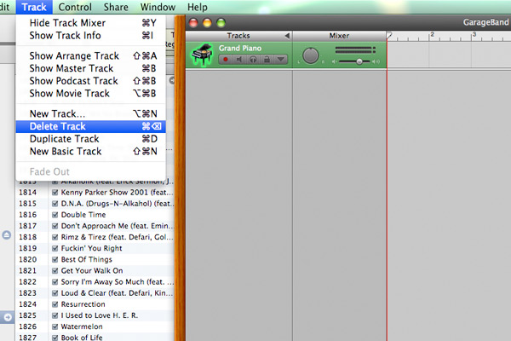Uncheck the Resurrection song checkbox
Viewport: 511px width, 341px height.
55,304
